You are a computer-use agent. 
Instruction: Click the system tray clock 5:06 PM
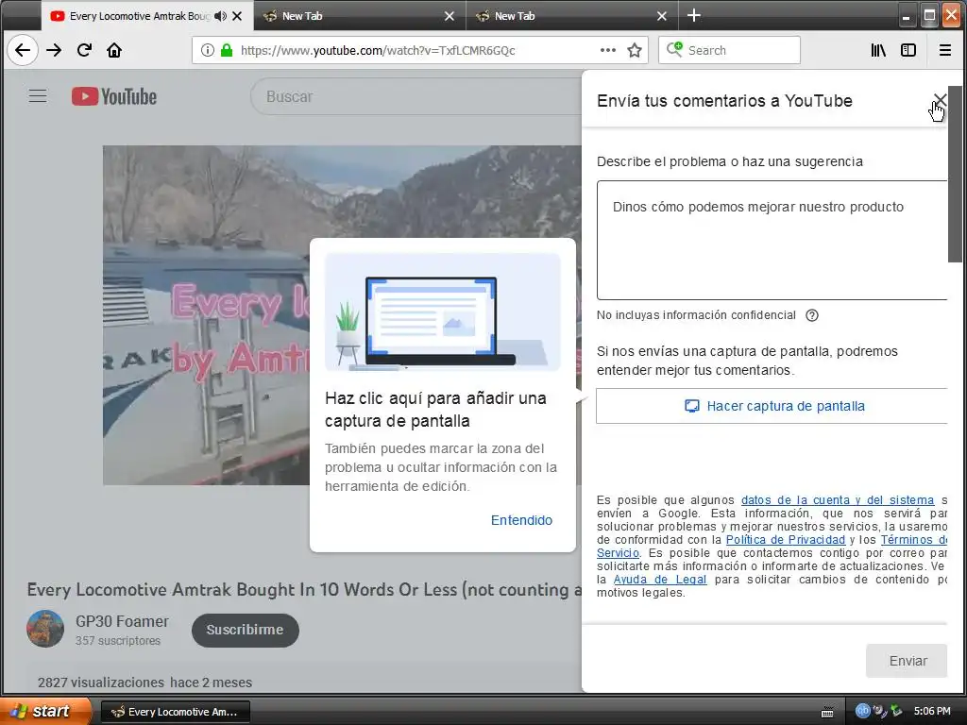[932, 712]
